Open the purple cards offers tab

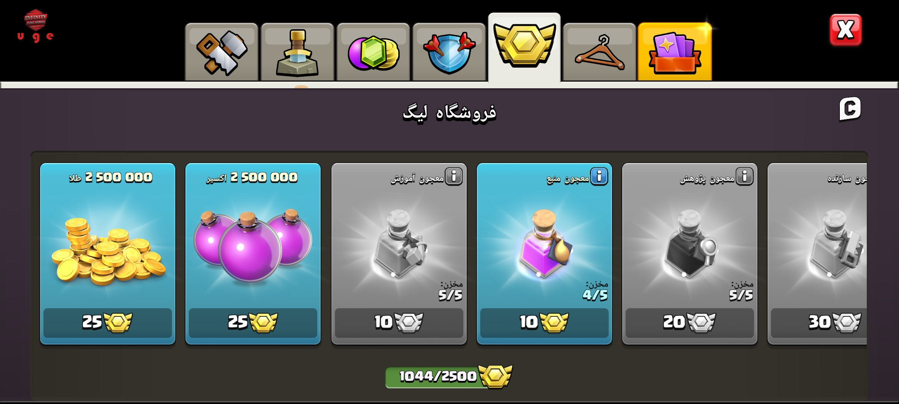675,52
